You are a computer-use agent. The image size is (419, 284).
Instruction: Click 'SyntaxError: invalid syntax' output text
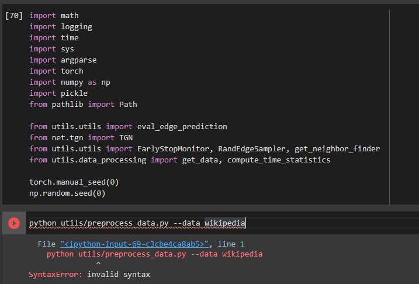click(x=89, y=275)
